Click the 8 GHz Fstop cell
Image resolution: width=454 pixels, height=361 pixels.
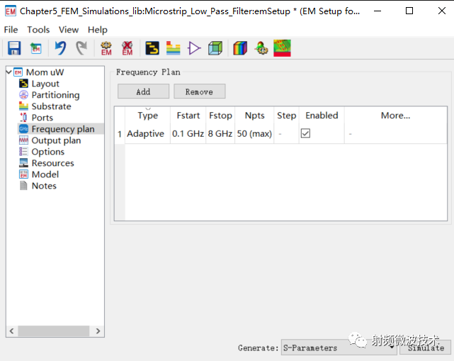(x=221, y=133)
